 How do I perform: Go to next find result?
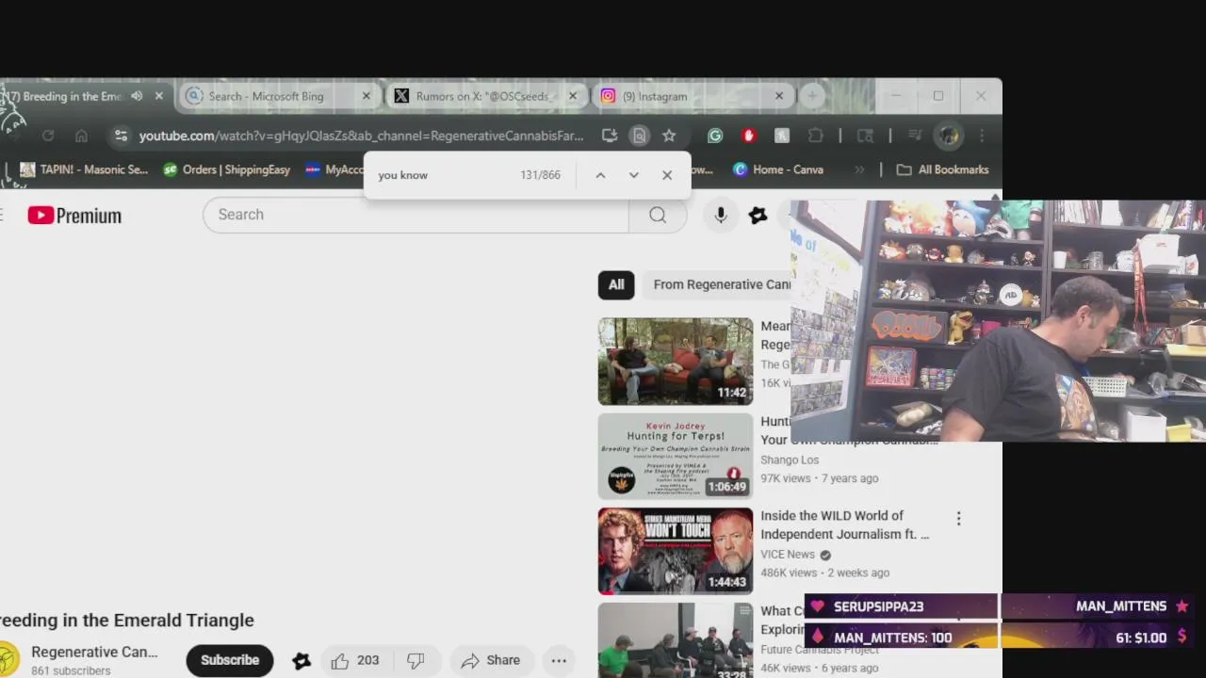coord(634,175)
